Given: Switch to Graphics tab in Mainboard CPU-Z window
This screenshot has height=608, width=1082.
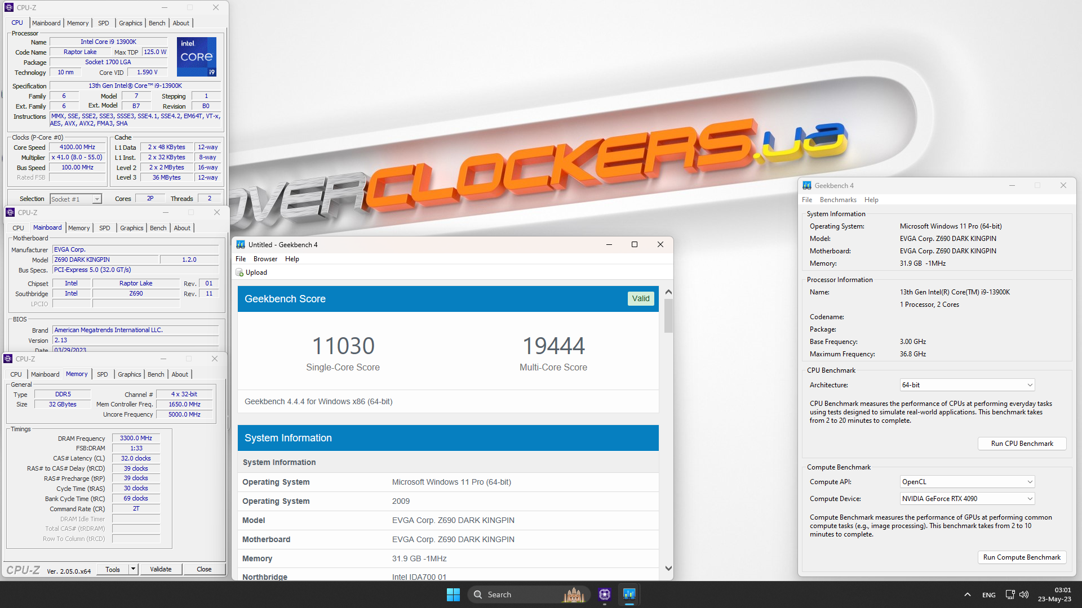Looking at the screenshot, I should click(131, 228).
